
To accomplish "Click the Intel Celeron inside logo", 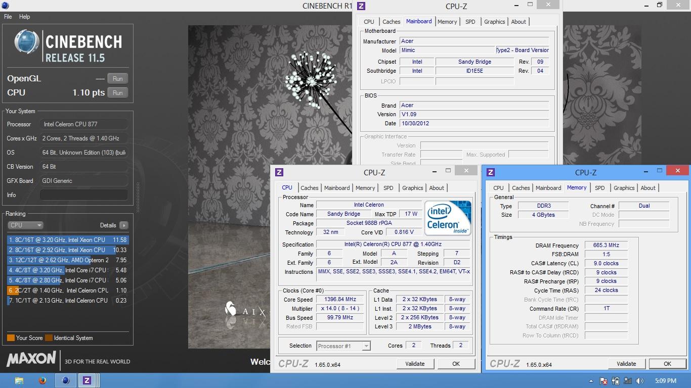I will tap(448, 218).
